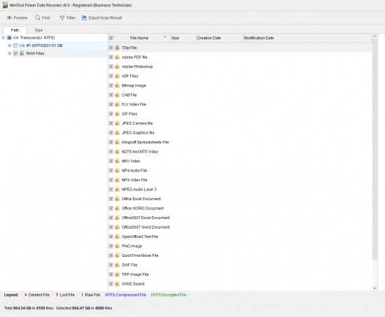Click the MPEG Audio Layer 3 folder icon
The image size is (385, 317).
tap(118, 190)
